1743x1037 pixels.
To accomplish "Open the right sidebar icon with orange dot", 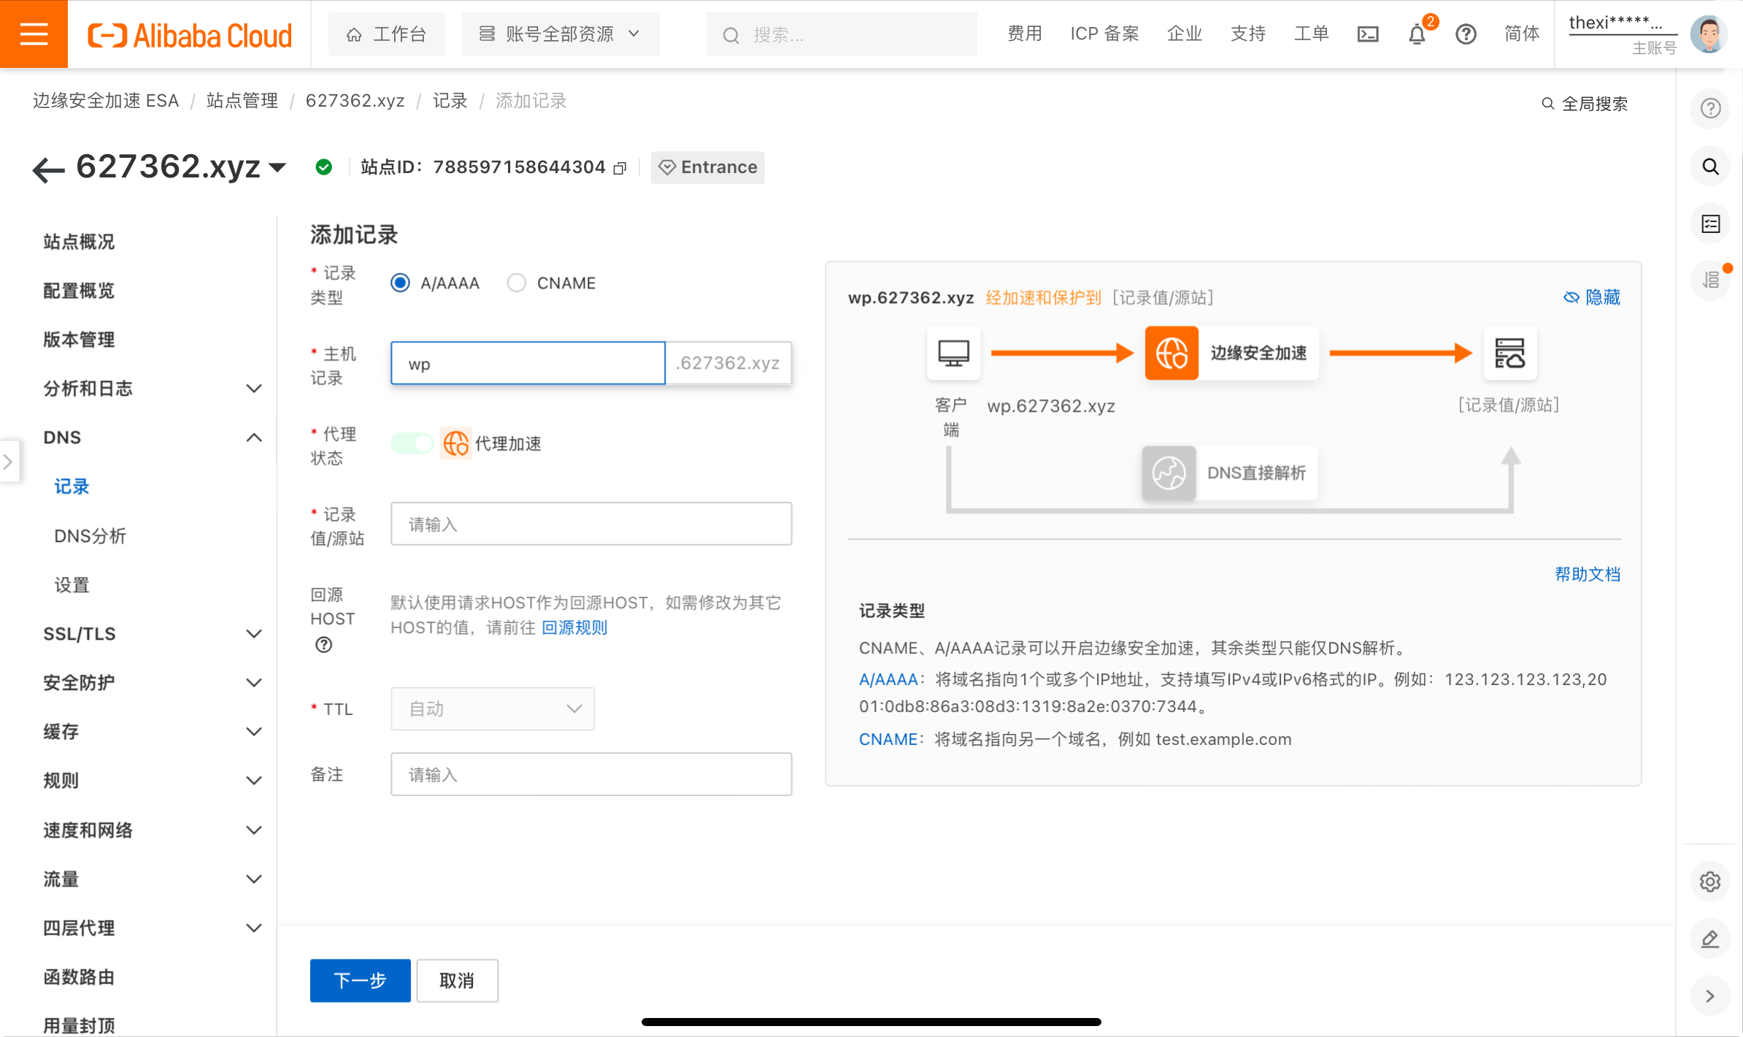I will click(x=1710, y=280).
